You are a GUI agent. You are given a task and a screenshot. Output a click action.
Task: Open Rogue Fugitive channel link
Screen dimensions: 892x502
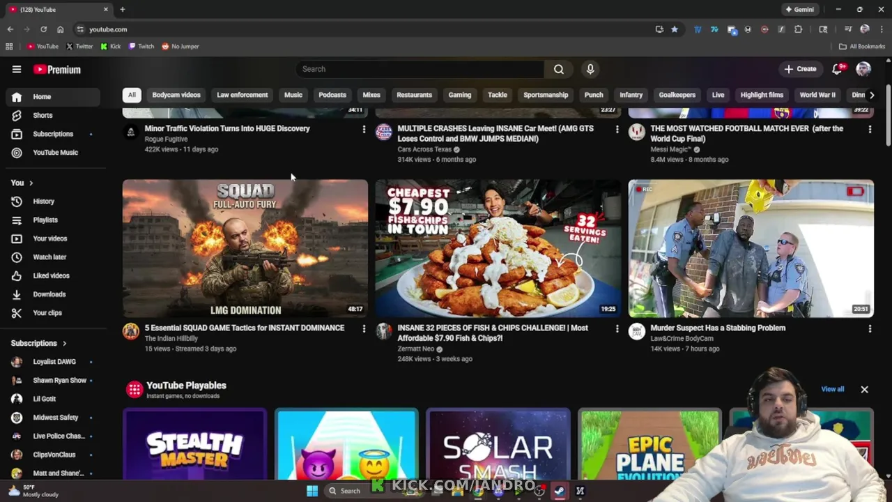(166, 139)
